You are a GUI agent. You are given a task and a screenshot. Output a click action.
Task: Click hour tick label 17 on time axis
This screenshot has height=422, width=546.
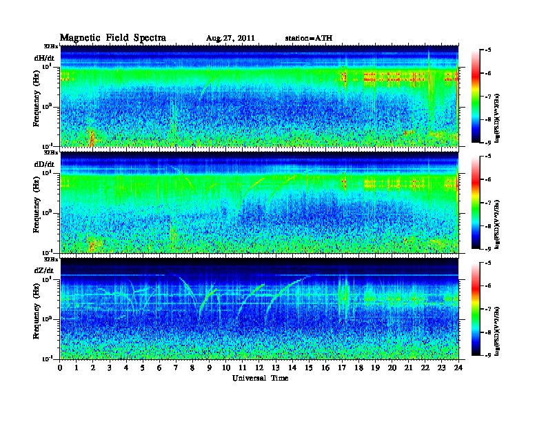342,368
